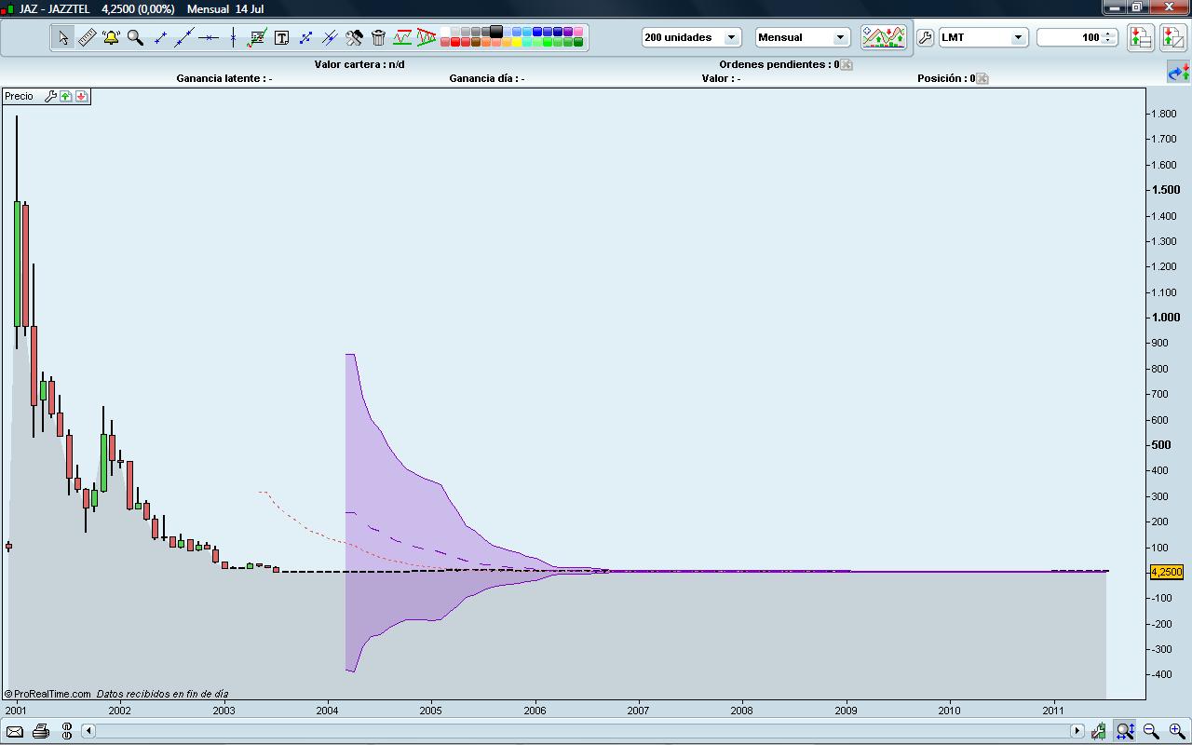Viewport: 1192px width, 745px height.
Task: Click the quantity field showing 100
Action: [1071, 37]
